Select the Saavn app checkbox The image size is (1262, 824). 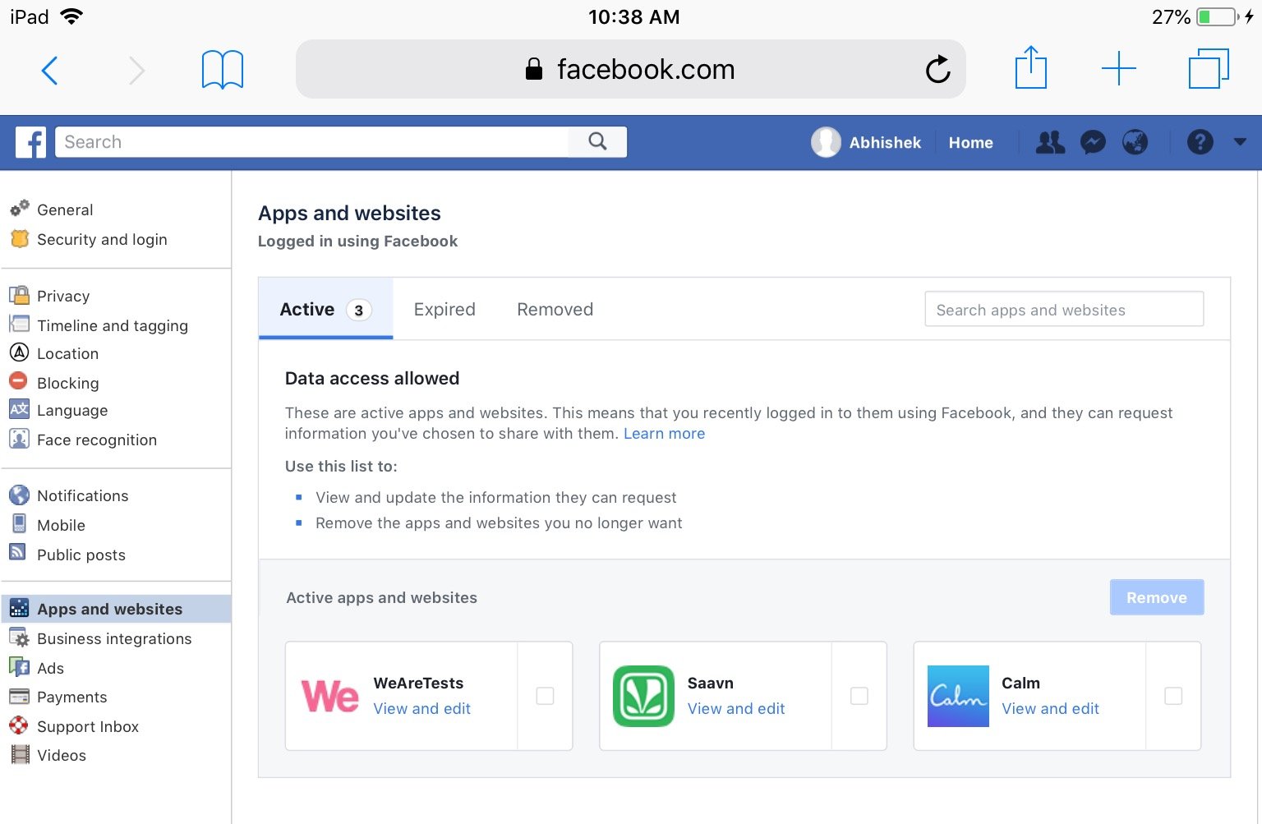tap(859, 695)
